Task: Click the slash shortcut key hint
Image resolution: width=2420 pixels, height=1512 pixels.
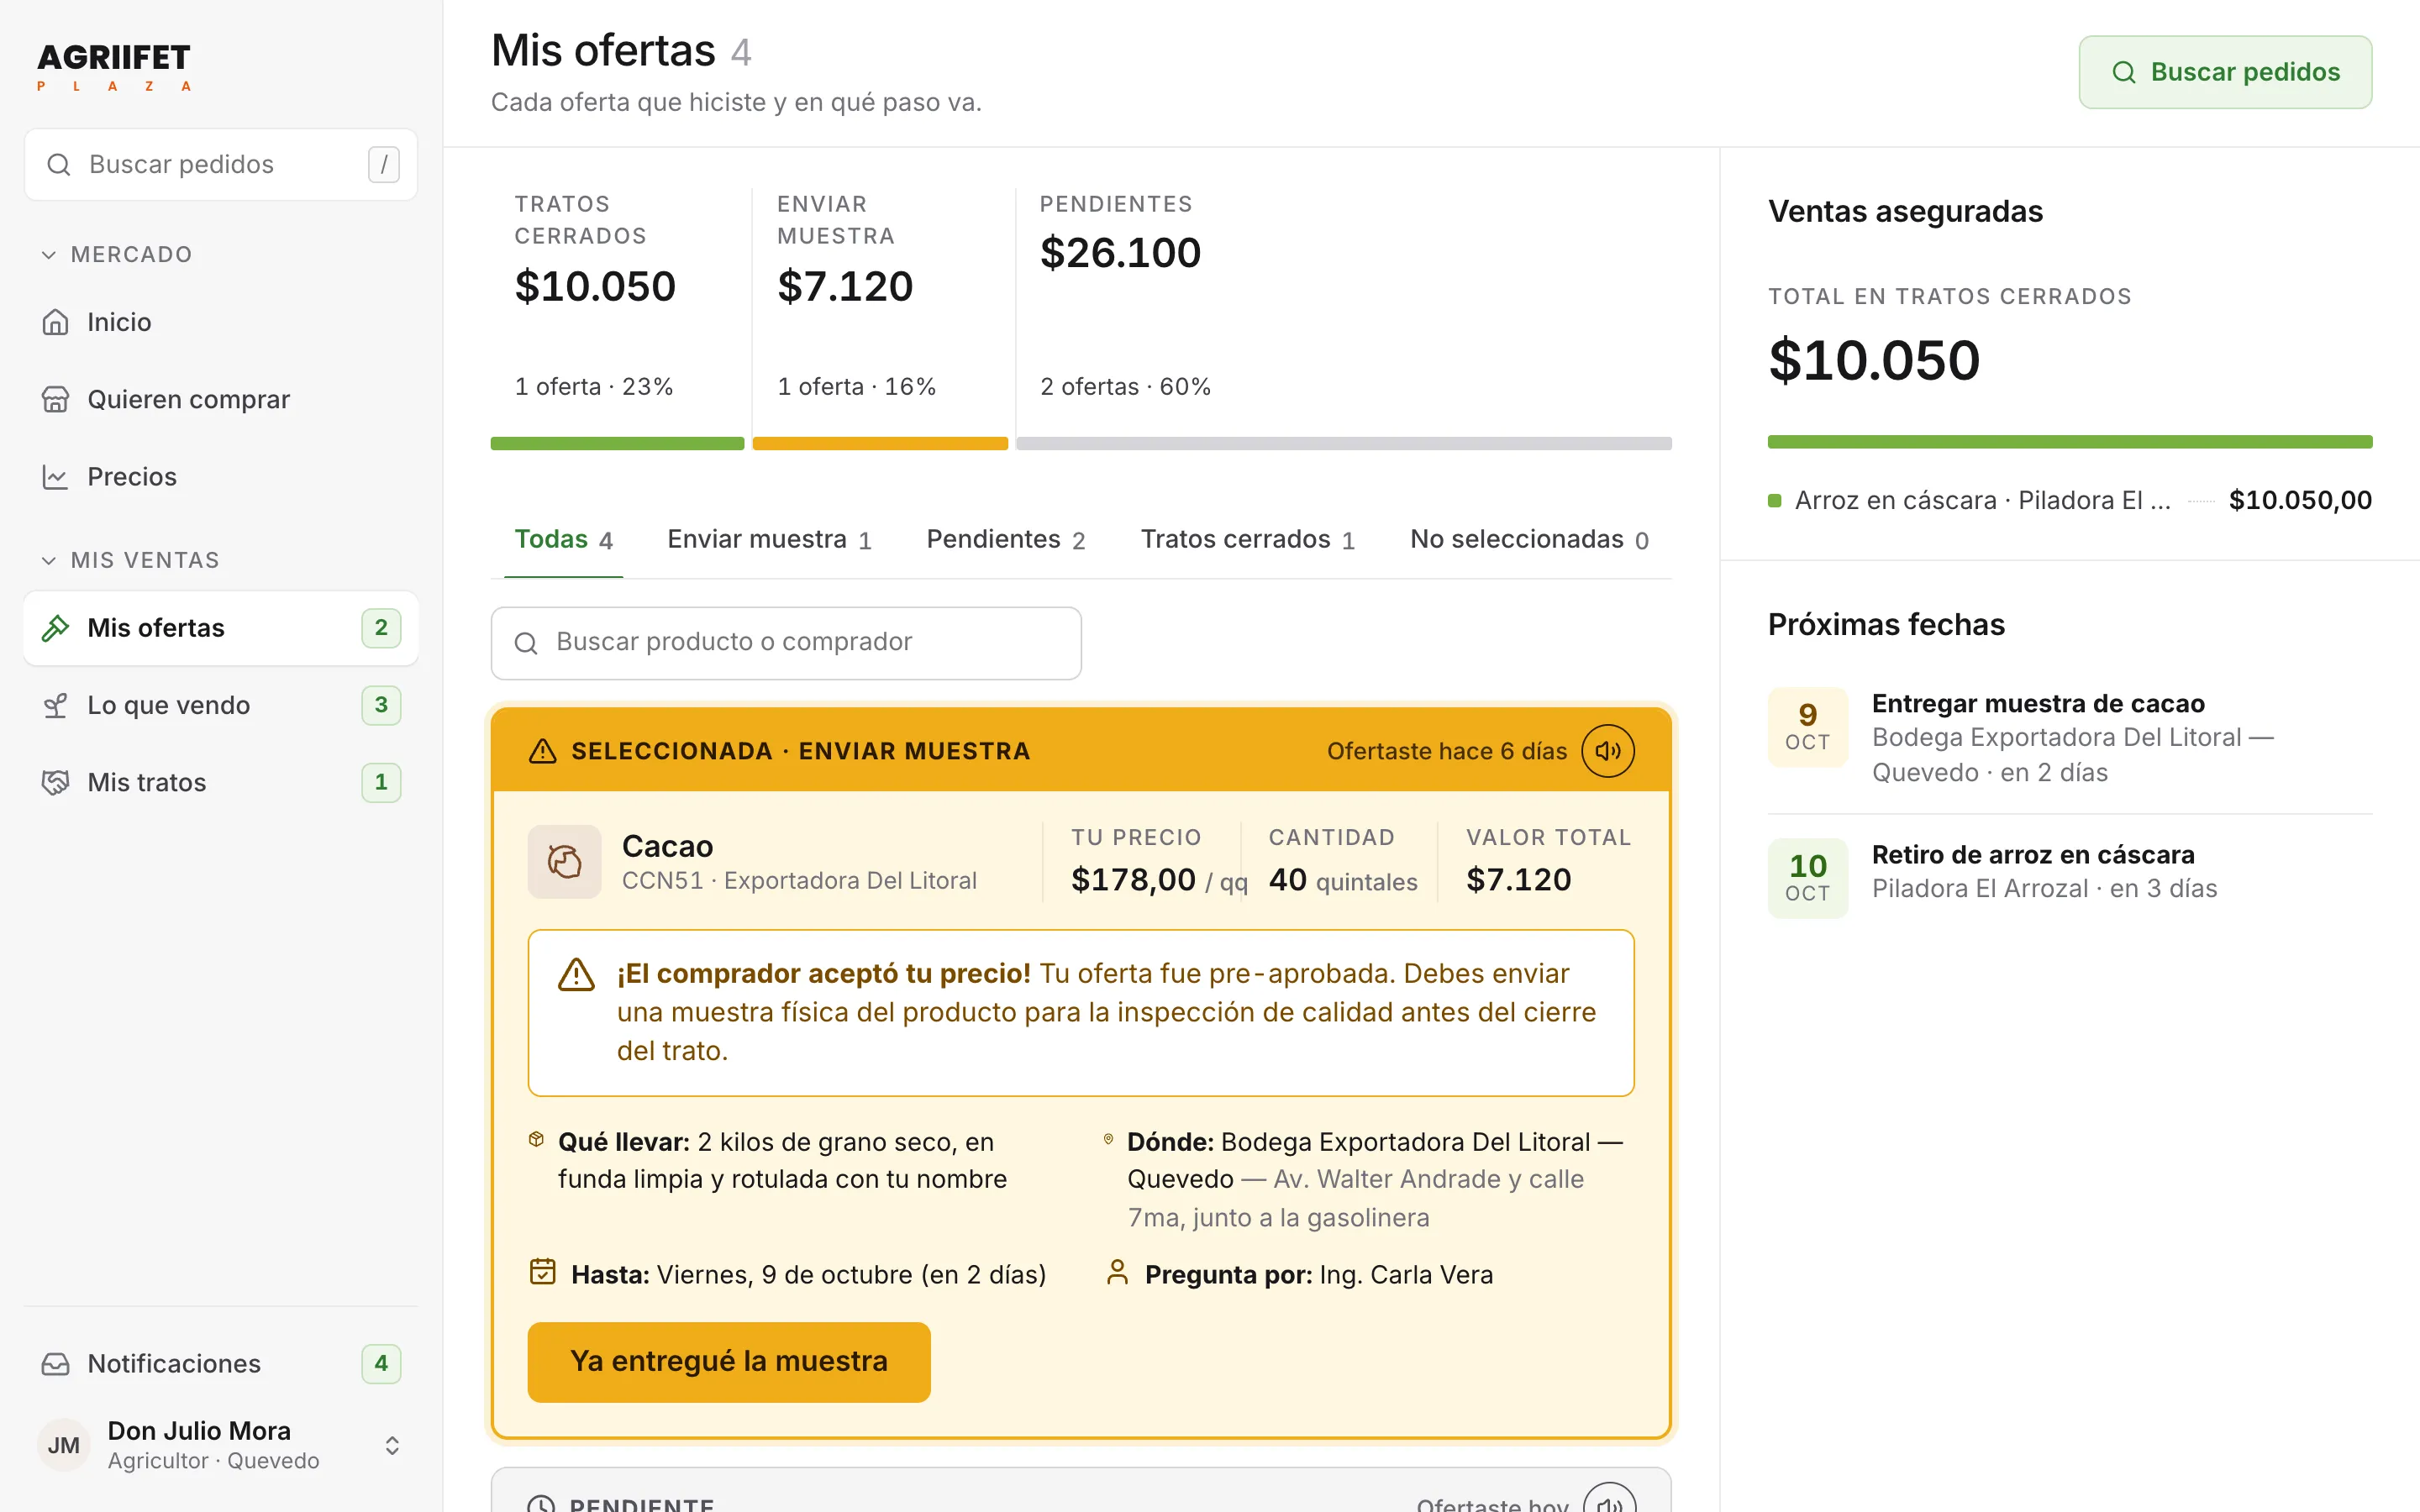Action: coord(384,164)
